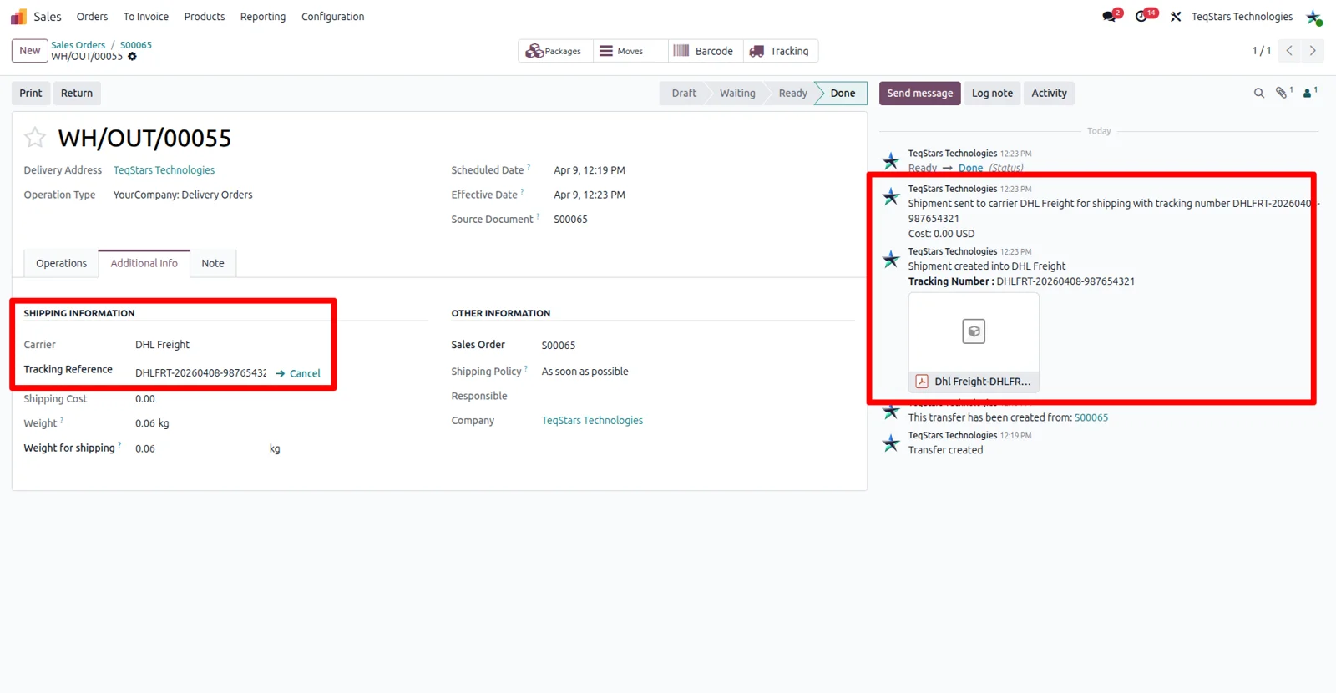Switch company via TeqStars Technologies selector
This screenshot has width=1336, height=693.
[x=1242, y=17]
